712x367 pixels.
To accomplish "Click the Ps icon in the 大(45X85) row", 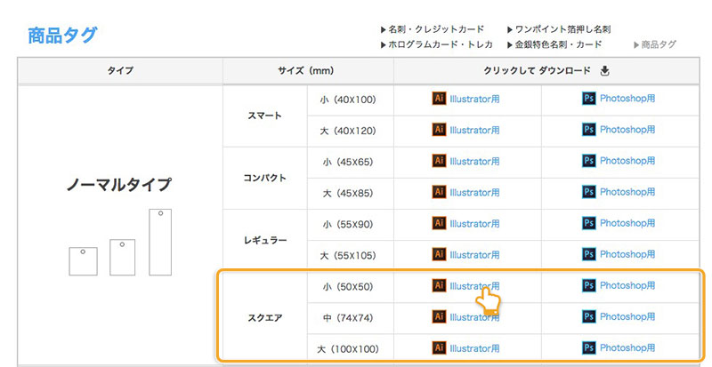I will pos(588,192).
